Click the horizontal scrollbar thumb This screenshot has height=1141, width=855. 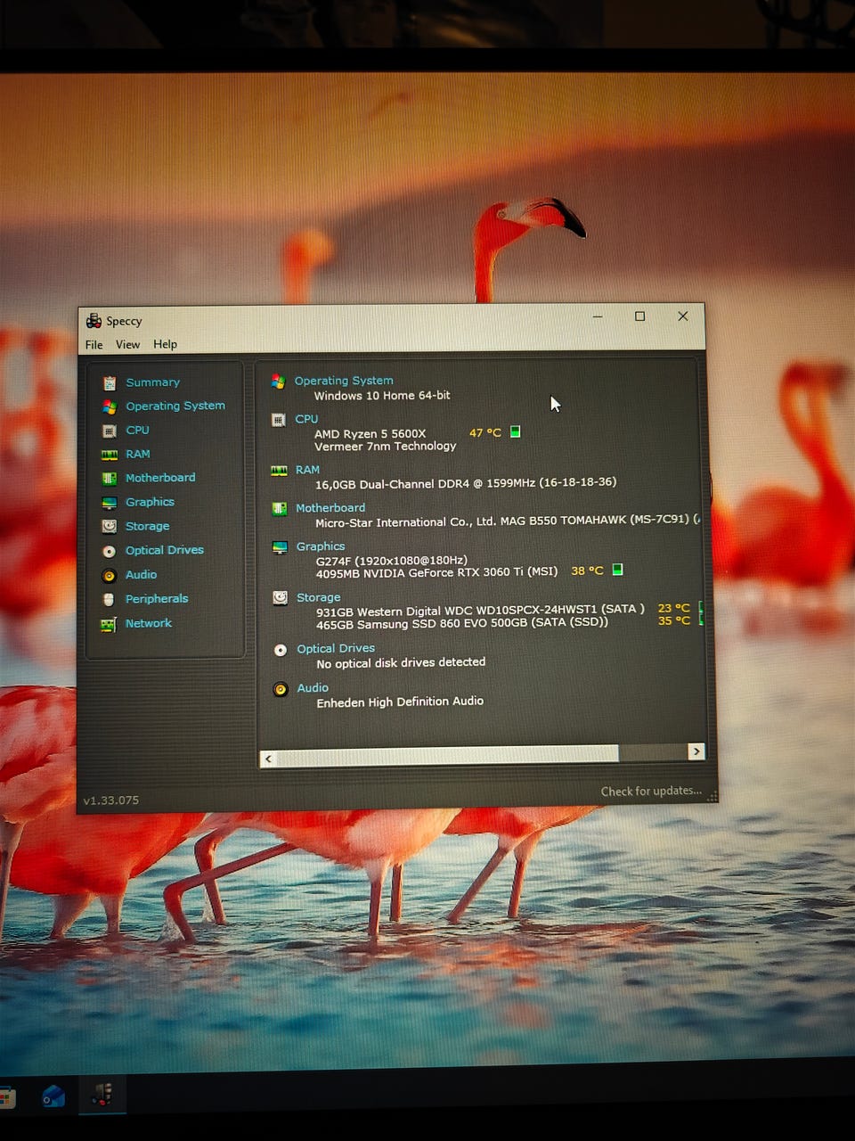click(x=447, y=755)
